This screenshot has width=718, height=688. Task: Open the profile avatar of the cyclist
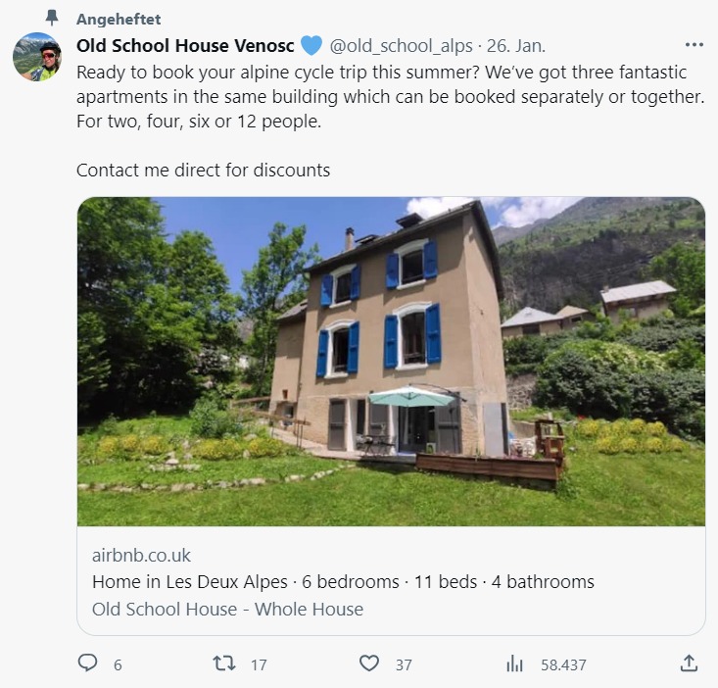[37, 57]
